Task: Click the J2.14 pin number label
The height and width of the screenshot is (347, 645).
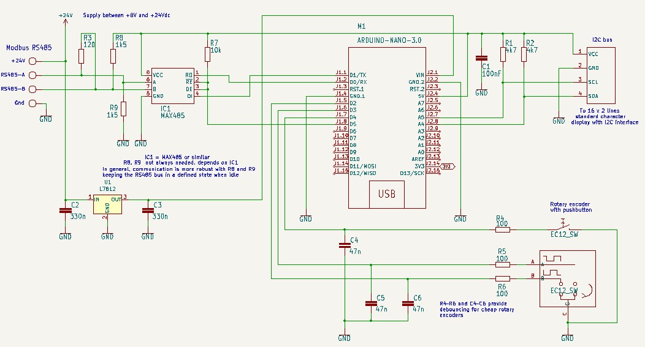Action: 433,163
